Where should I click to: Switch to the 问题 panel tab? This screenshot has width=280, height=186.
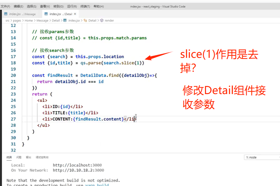pyautogui.click(x=19, y=157)
